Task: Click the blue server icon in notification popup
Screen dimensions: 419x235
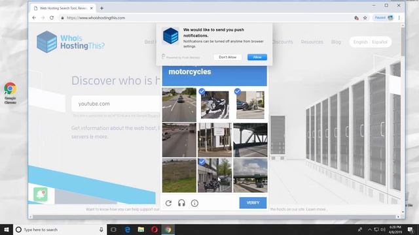Action: (x=171, y=36)
